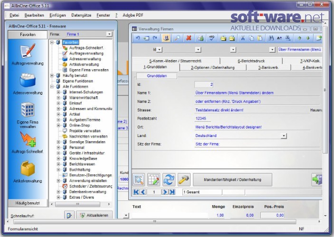
Task: Click the Häufig benutzt panel button
Action: 28,203
